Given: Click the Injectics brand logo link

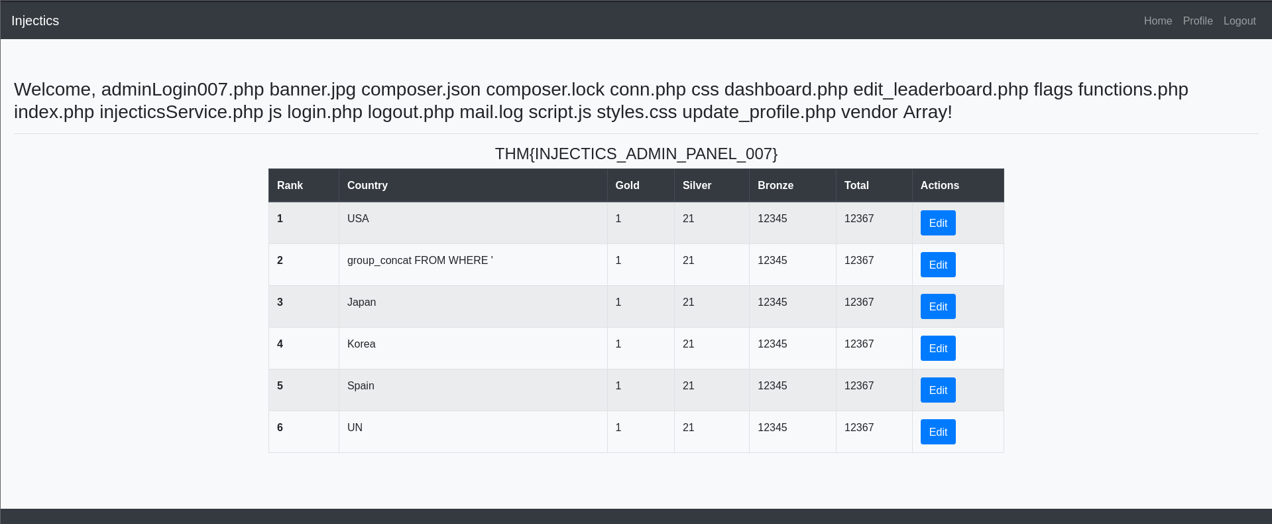Looking at the screenshot, I should (35, 21).
